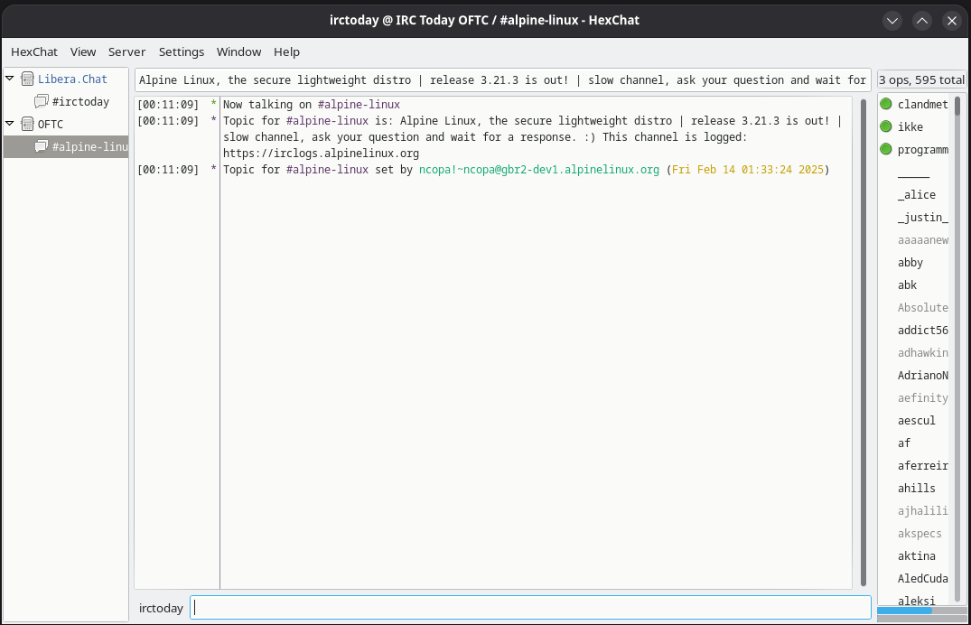This screenshot has height=625, width=971.
Task: Click the Libera.Chat server icon
Action: tap(27, 79)
